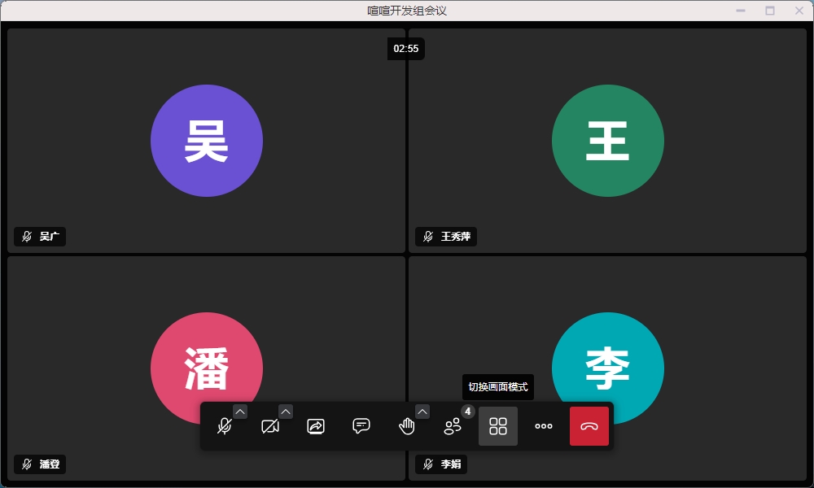
Task: Expand microphone audio options arrow
Action: [240, 412]
